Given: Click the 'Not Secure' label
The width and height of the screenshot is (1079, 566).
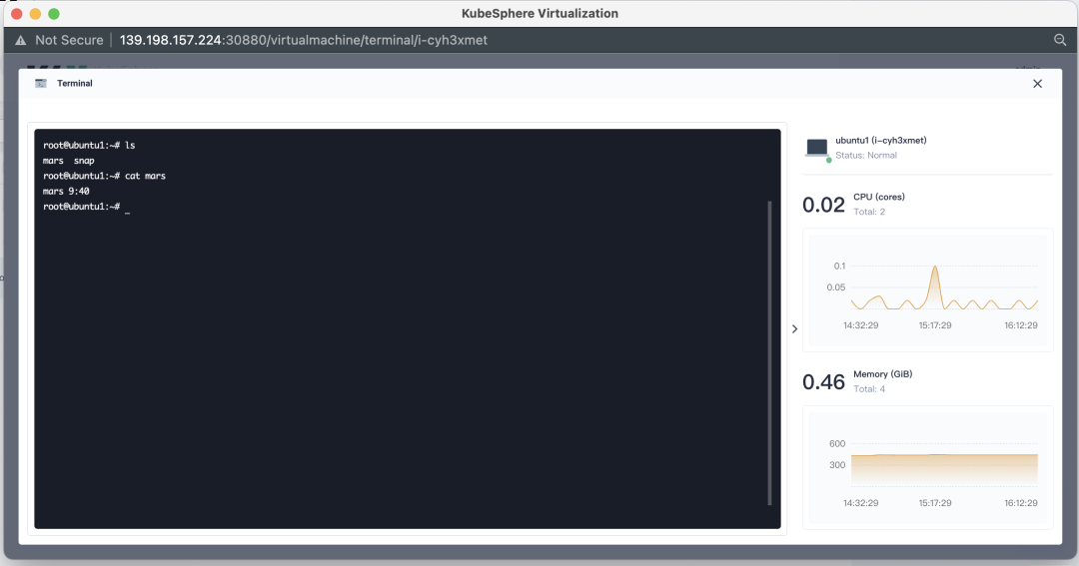Looking at the screenshot, I should [x=69, y=40].
